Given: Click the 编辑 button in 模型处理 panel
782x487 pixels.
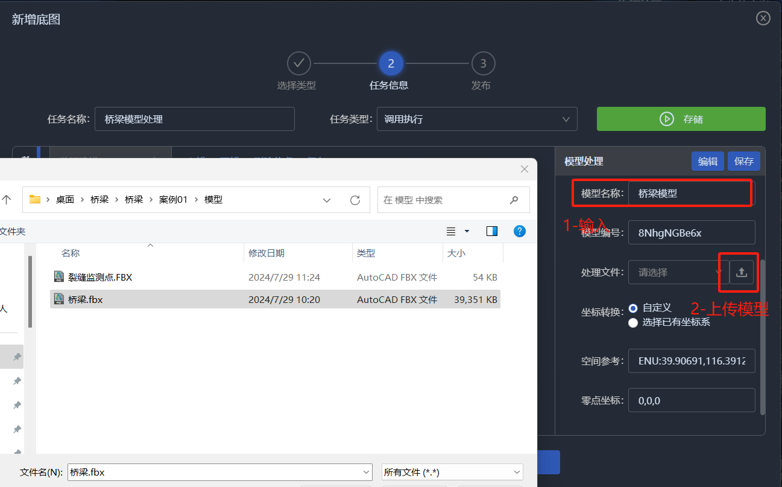Looking at the screenshot, I should (708, 161).
